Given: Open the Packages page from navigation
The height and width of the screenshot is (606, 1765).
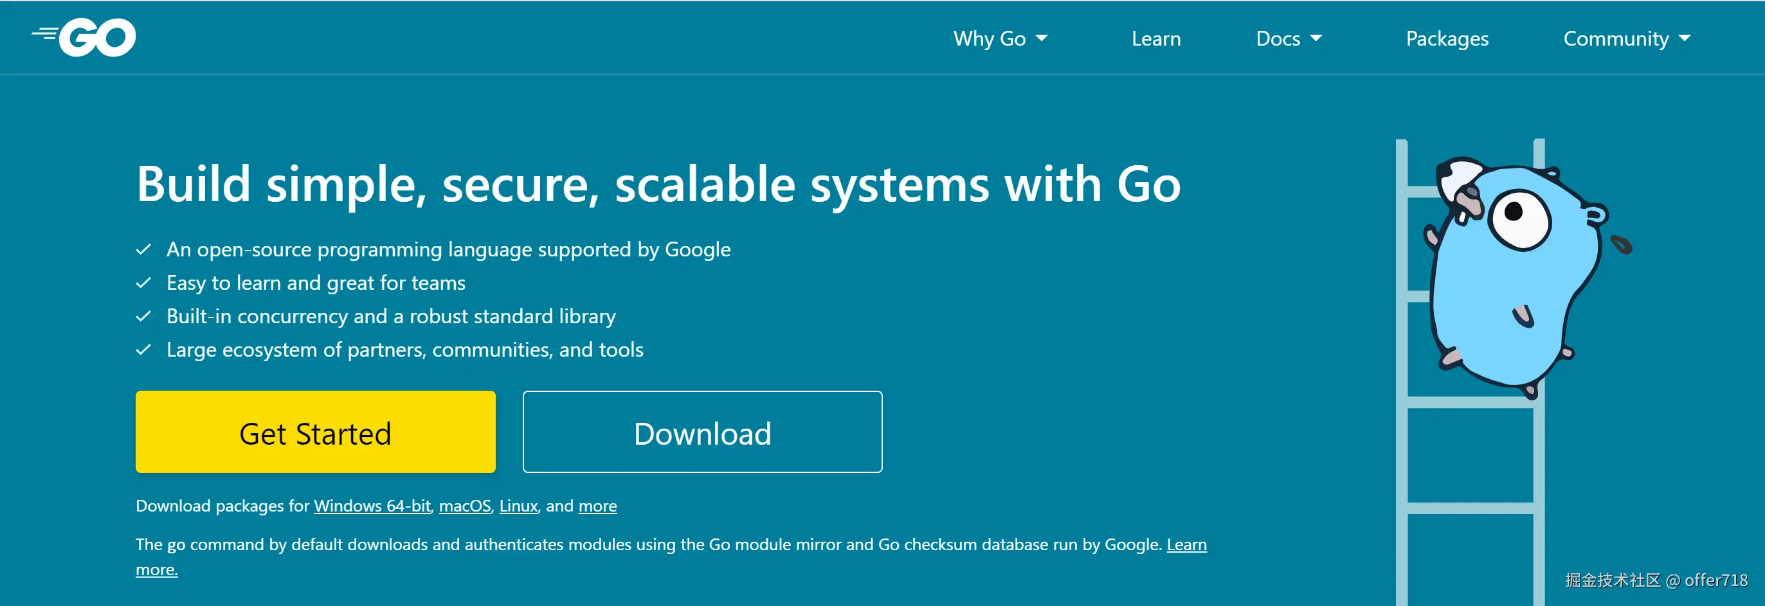Looking at the screenshot, I should tap(1447, 39).
